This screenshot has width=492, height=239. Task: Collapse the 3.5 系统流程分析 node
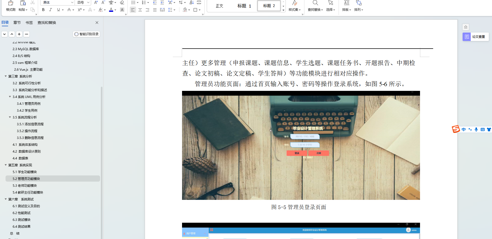pyautogui.click(x=10, y=117)
